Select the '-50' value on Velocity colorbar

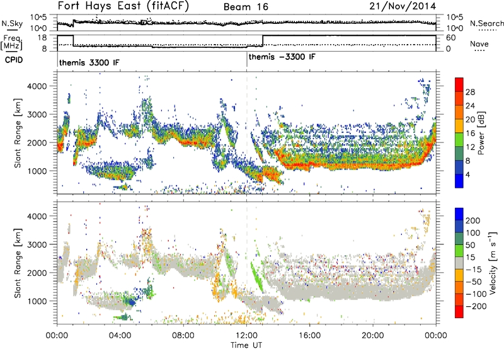click(x=474, y=282)
